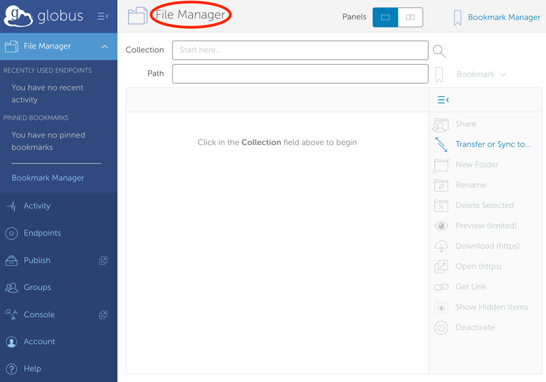Click Preview (limited) label
This screenshot has width=546, height=382.
pos(486,226)
